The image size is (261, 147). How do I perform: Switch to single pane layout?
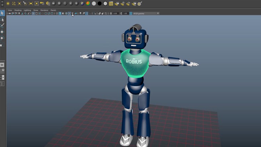(x=2, y=65)
